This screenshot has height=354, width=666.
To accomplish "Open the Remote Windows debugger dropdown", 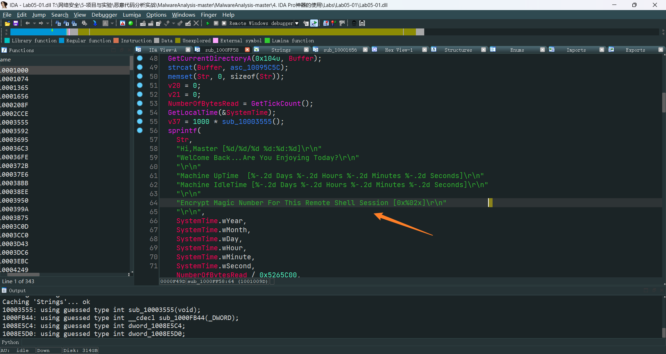I will pyautogui.click(x=297, y=23).
